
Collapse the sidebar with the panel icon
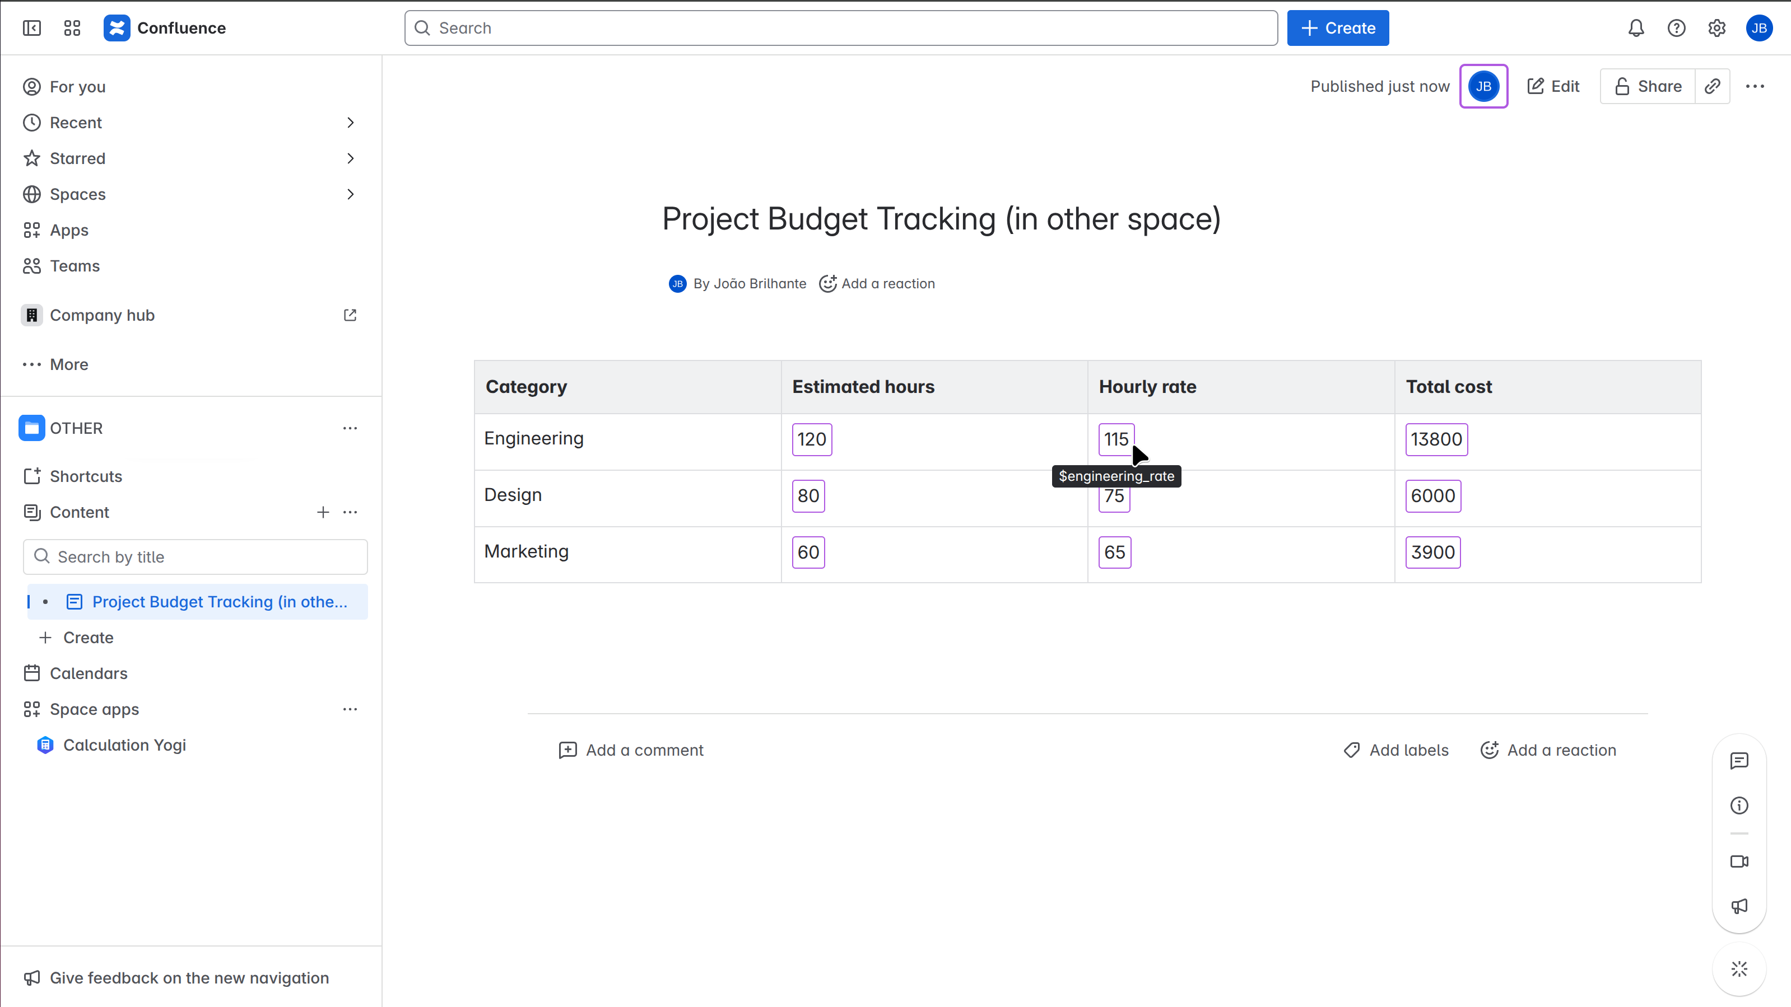point(32,28)
